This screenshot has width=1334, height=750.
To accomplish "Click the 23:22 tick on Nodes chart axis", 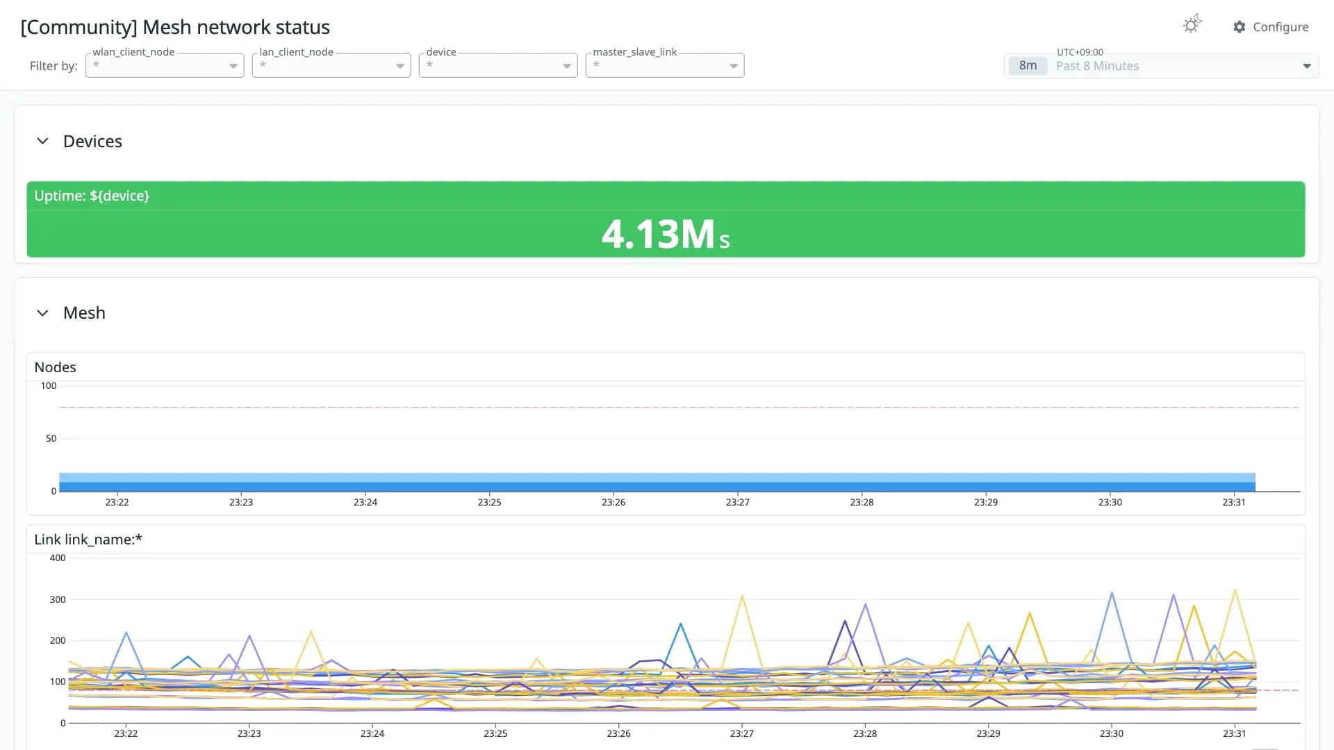I will point(117,502).
